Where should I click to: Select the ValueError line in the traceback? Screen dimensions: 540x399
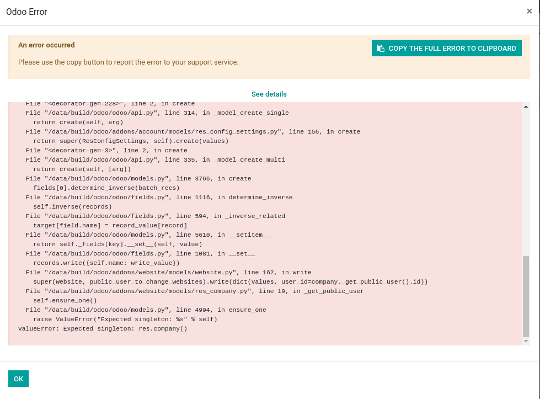[103, 328]
